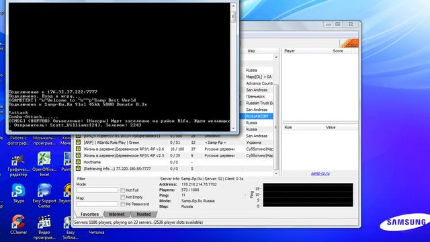Open the Видео проигрыв... desktop shortcut
The width and height of the screenshot is (430, 242).
coord(44,227)
